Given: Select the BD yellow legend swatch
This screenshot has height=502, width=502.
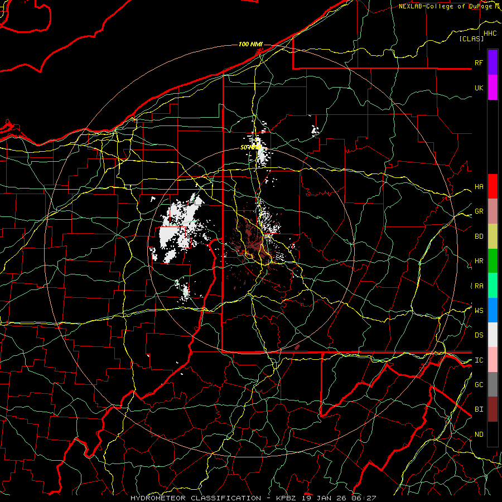Looking at the screenshot, I should click(x=493, y=236).
